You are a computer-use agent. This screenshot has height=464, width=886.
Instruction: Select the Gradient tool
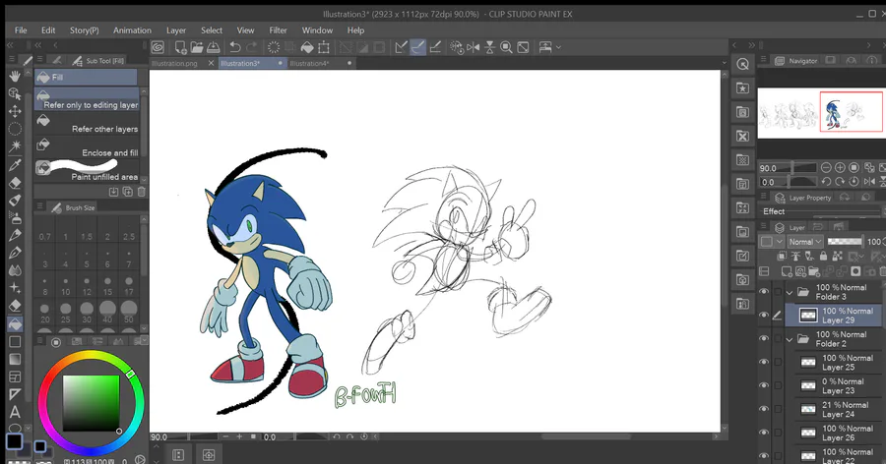[15, 359]
